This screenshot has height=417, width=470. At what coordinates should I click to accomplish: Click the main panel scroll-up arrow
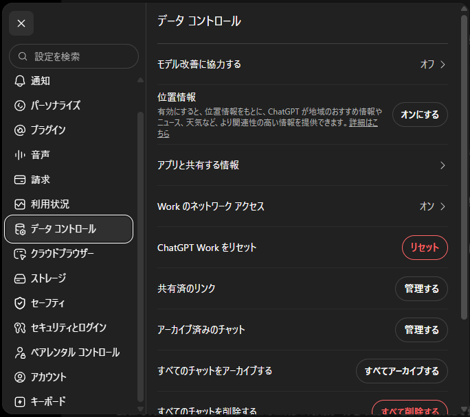(x=464, y=9)
